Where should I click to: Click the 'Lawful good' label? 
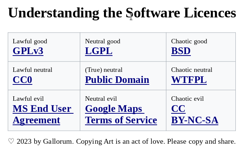tap(30, 41)
